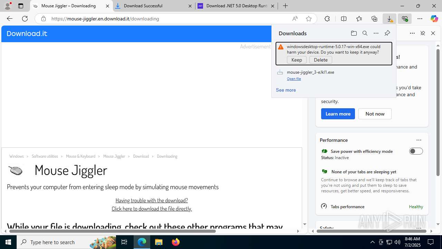Open Settings and more ellipsis
This screenshot has width=442, height=249.
coord(420,19)
